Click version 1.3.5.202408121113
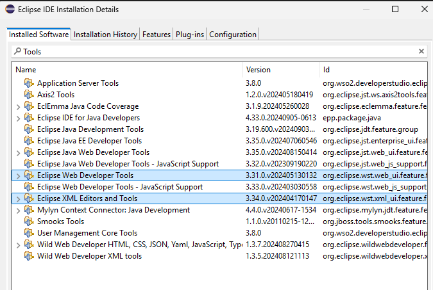Image resolution: width=433 pixels, height=290 pixels. pos(277,256)
